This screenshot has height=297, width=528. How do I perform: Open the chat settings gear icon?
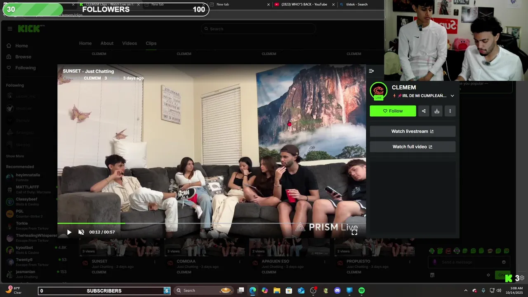(488, 275)
